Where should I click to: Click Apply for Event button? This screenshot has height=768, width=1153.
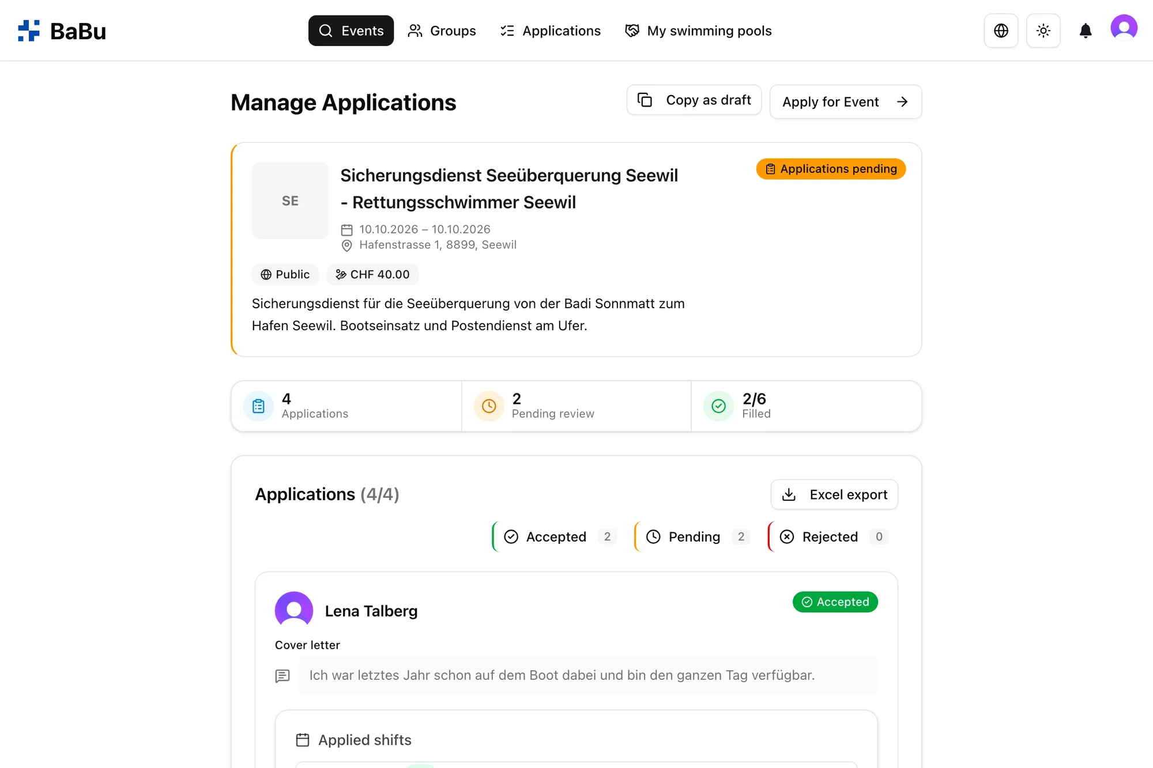[846, 102]
